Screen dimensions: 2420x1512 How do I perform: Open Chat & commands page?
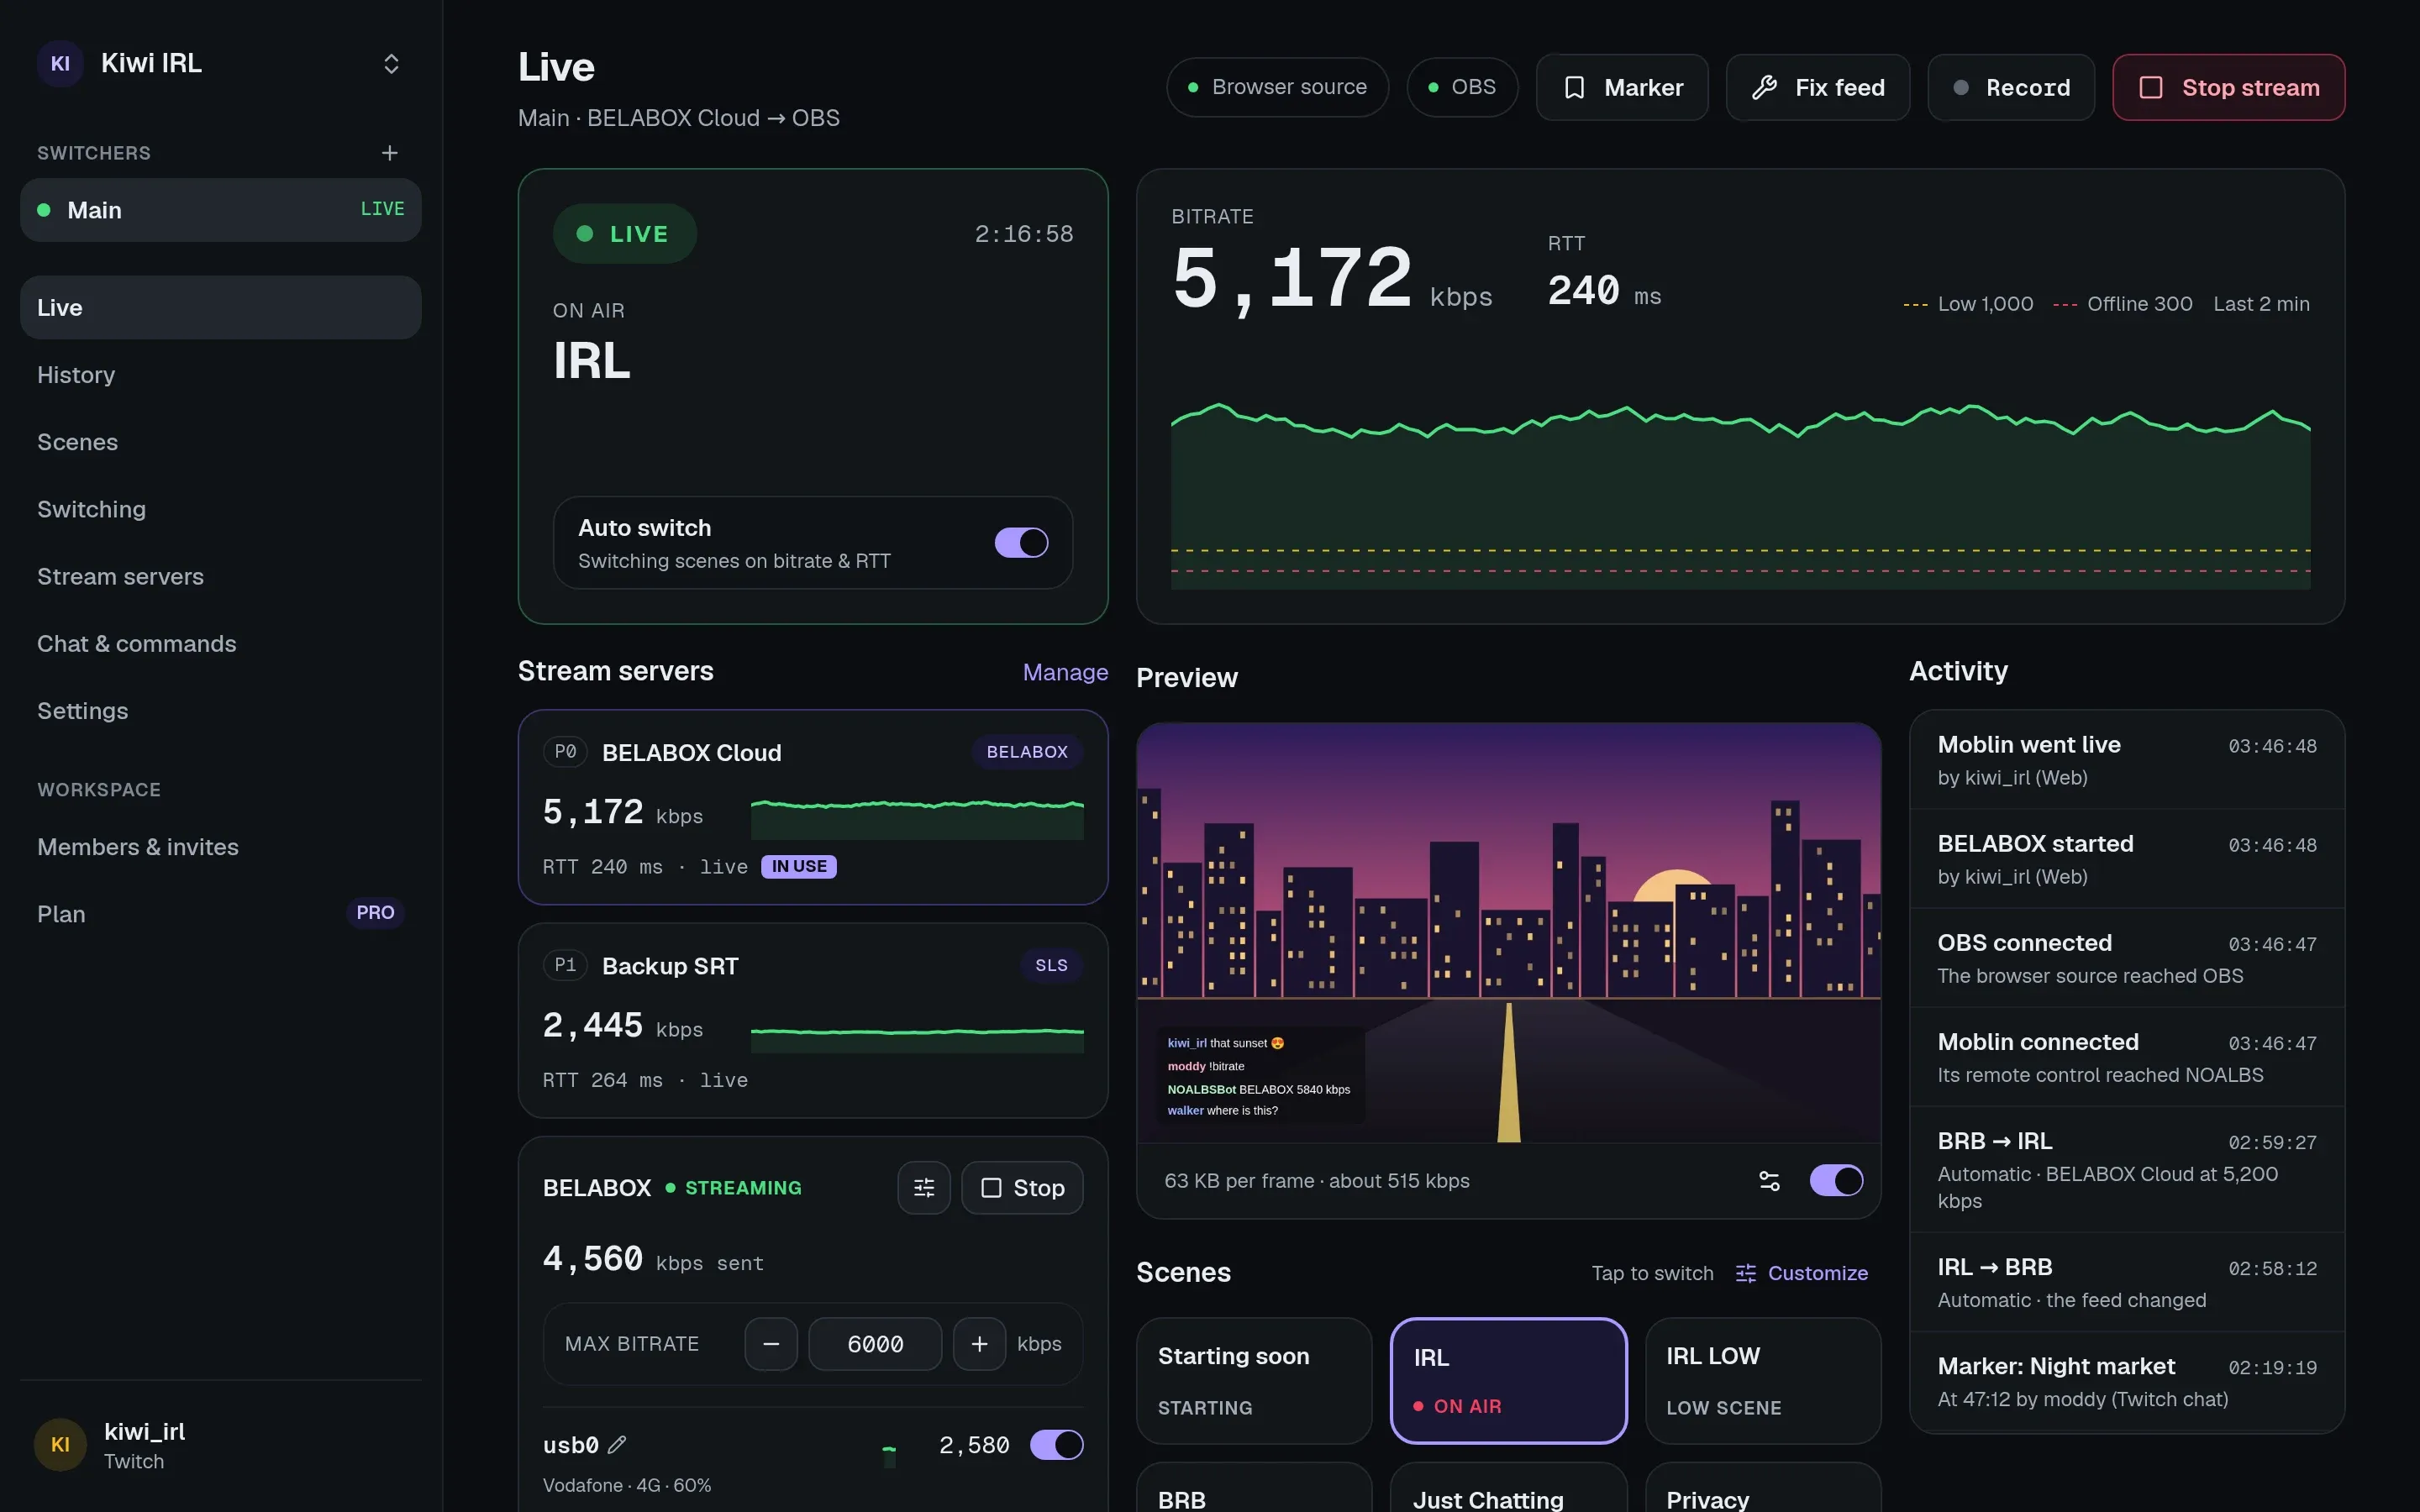point(220,643)
